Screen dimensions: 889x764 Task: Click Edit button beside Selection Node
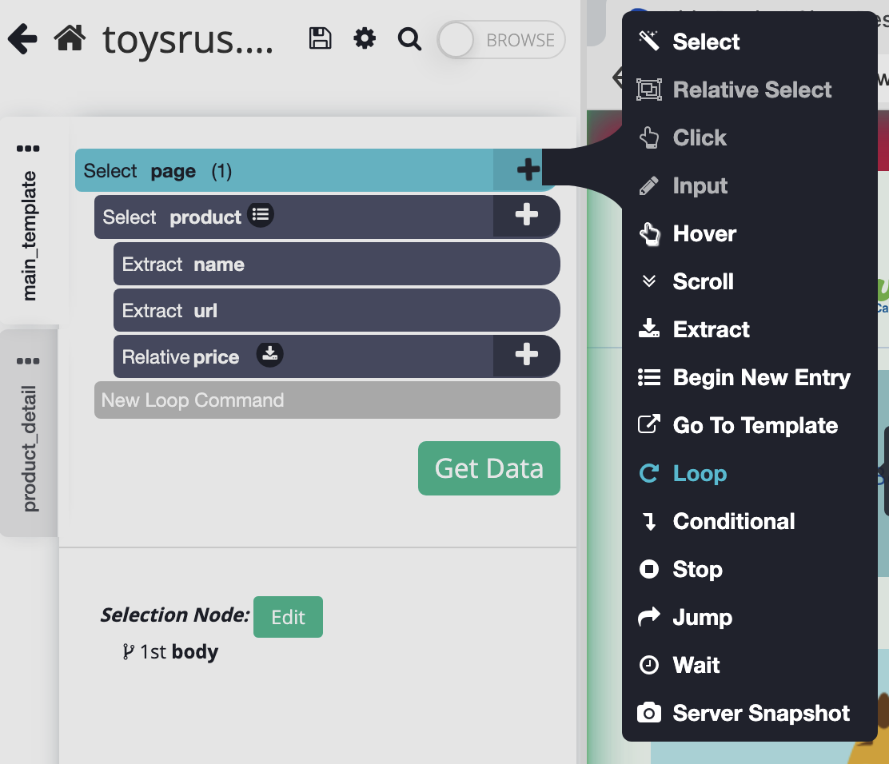pos(288,617)
